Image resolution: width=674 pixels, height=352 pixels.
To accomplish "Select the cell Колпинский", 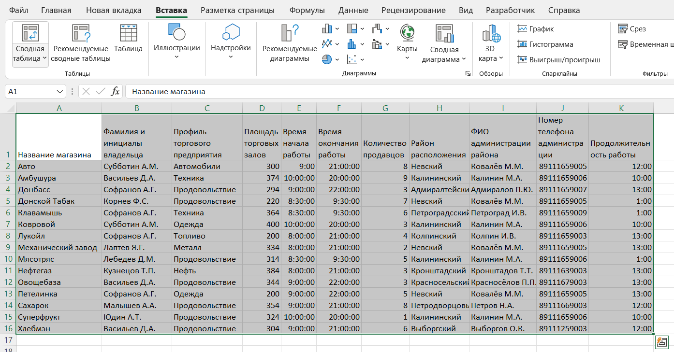I will coord(439,236).
